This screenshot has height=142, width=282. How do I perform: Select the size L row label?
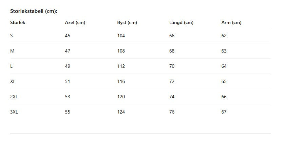coord(12,66)
